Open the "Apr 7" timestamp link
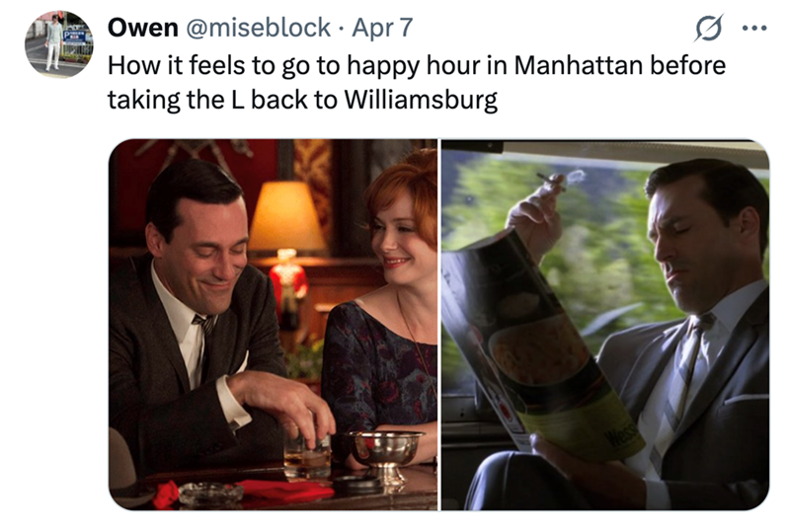The image size is (790, 529). 382,28
